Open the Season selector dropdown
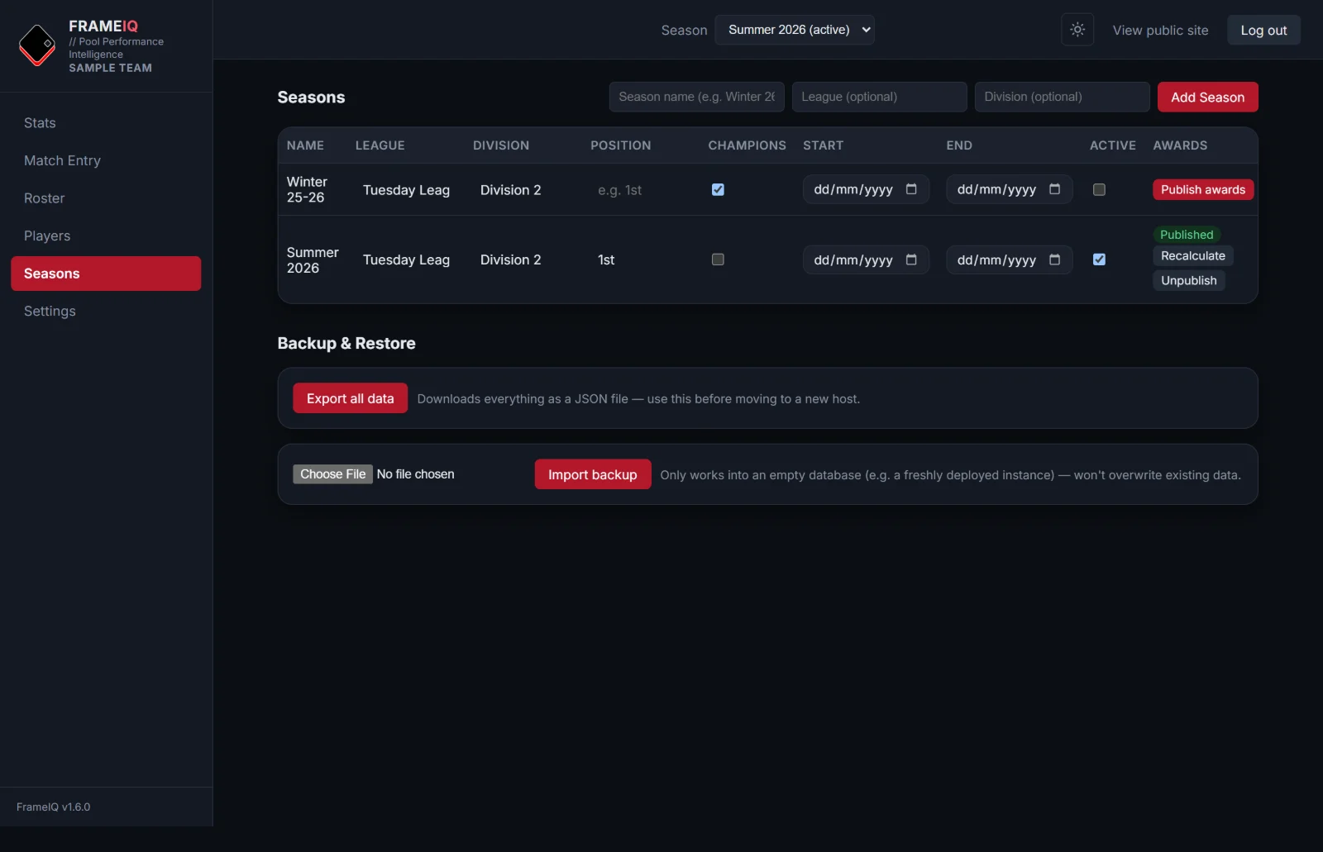Screen dimensions: 1323x852 (x=795, y=30)
